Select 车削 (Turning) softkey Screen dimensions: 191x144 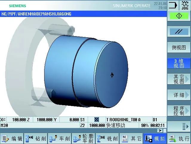(x=59, y=139)
